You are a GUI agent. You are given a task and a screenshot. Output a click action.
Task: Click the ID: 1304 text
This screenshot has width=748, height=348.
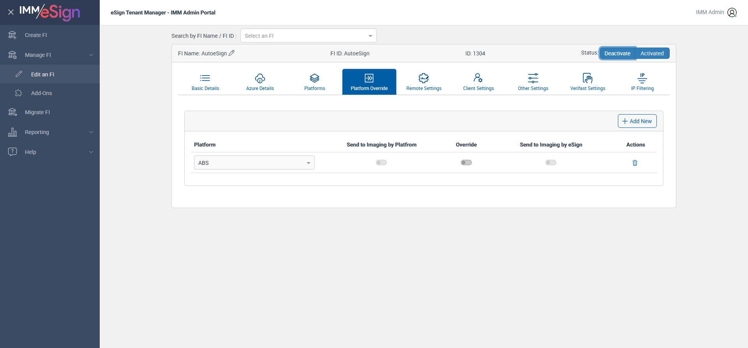[x=475, y=53]
